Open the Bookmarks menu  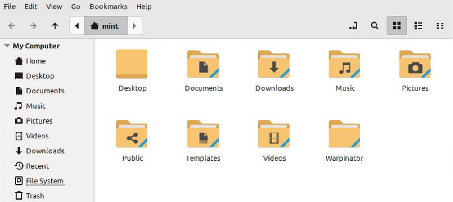click(x=108, y=7)
